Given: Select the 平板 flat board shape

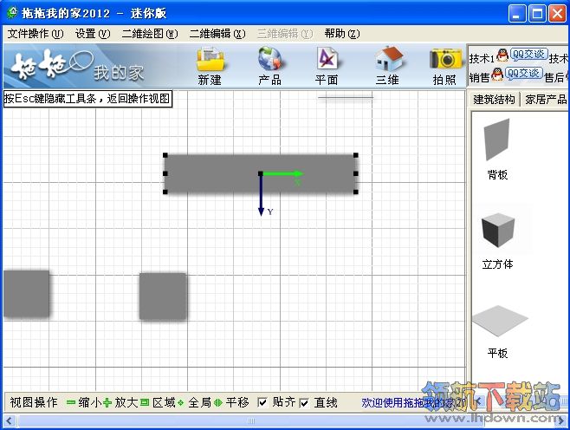Looking at the screenshot, I should coord(500,321).
